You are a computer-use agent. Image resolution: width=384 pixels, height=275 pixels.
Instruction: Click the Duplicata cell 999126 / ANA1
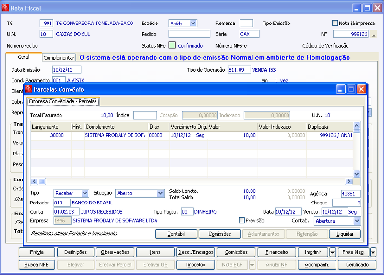330,135
